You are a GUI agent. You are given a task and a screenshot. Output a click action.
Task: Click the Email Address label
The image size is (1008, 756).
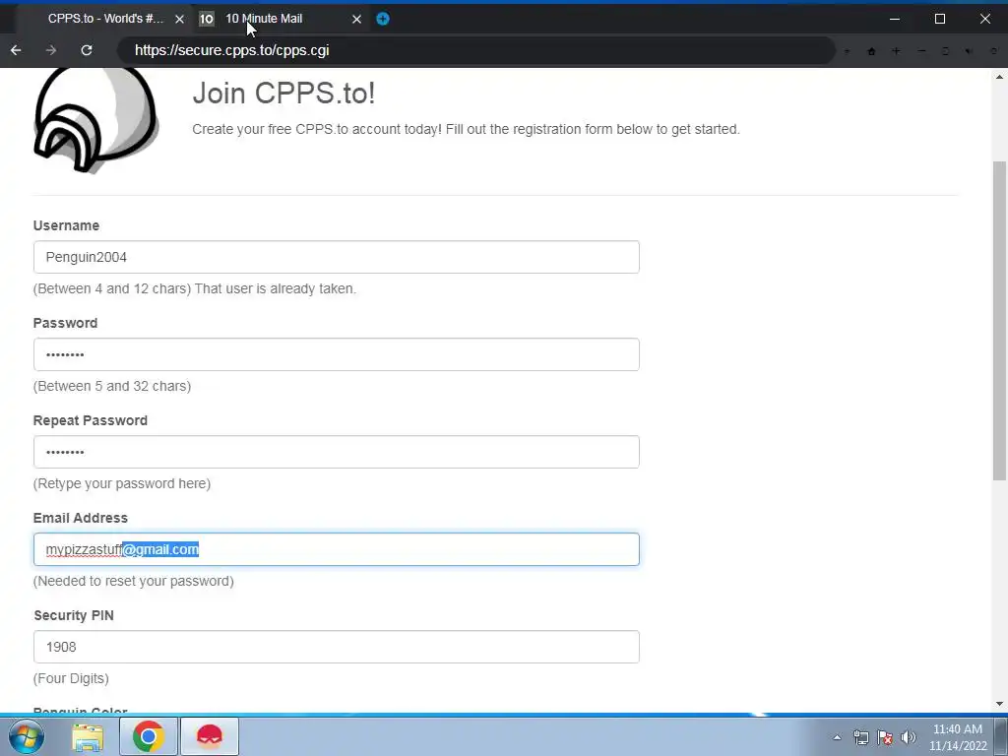point(81,518)
